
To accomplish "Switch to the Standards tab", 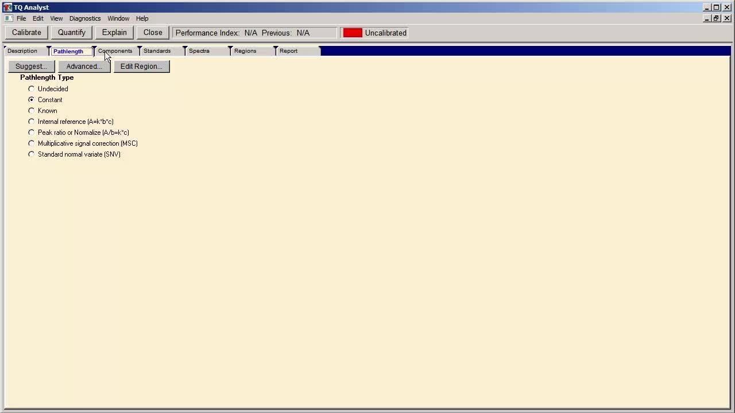I will click(157, 51).
